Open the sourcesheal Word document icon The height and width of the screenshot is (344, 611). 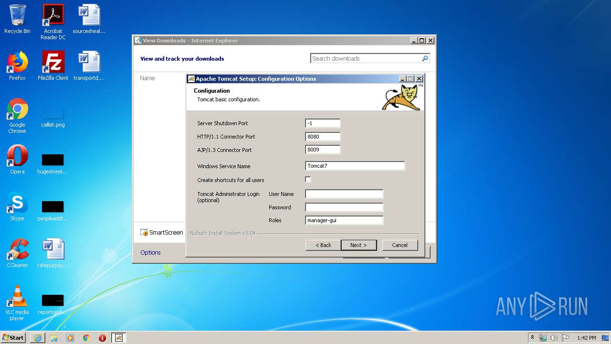[89, 19]
